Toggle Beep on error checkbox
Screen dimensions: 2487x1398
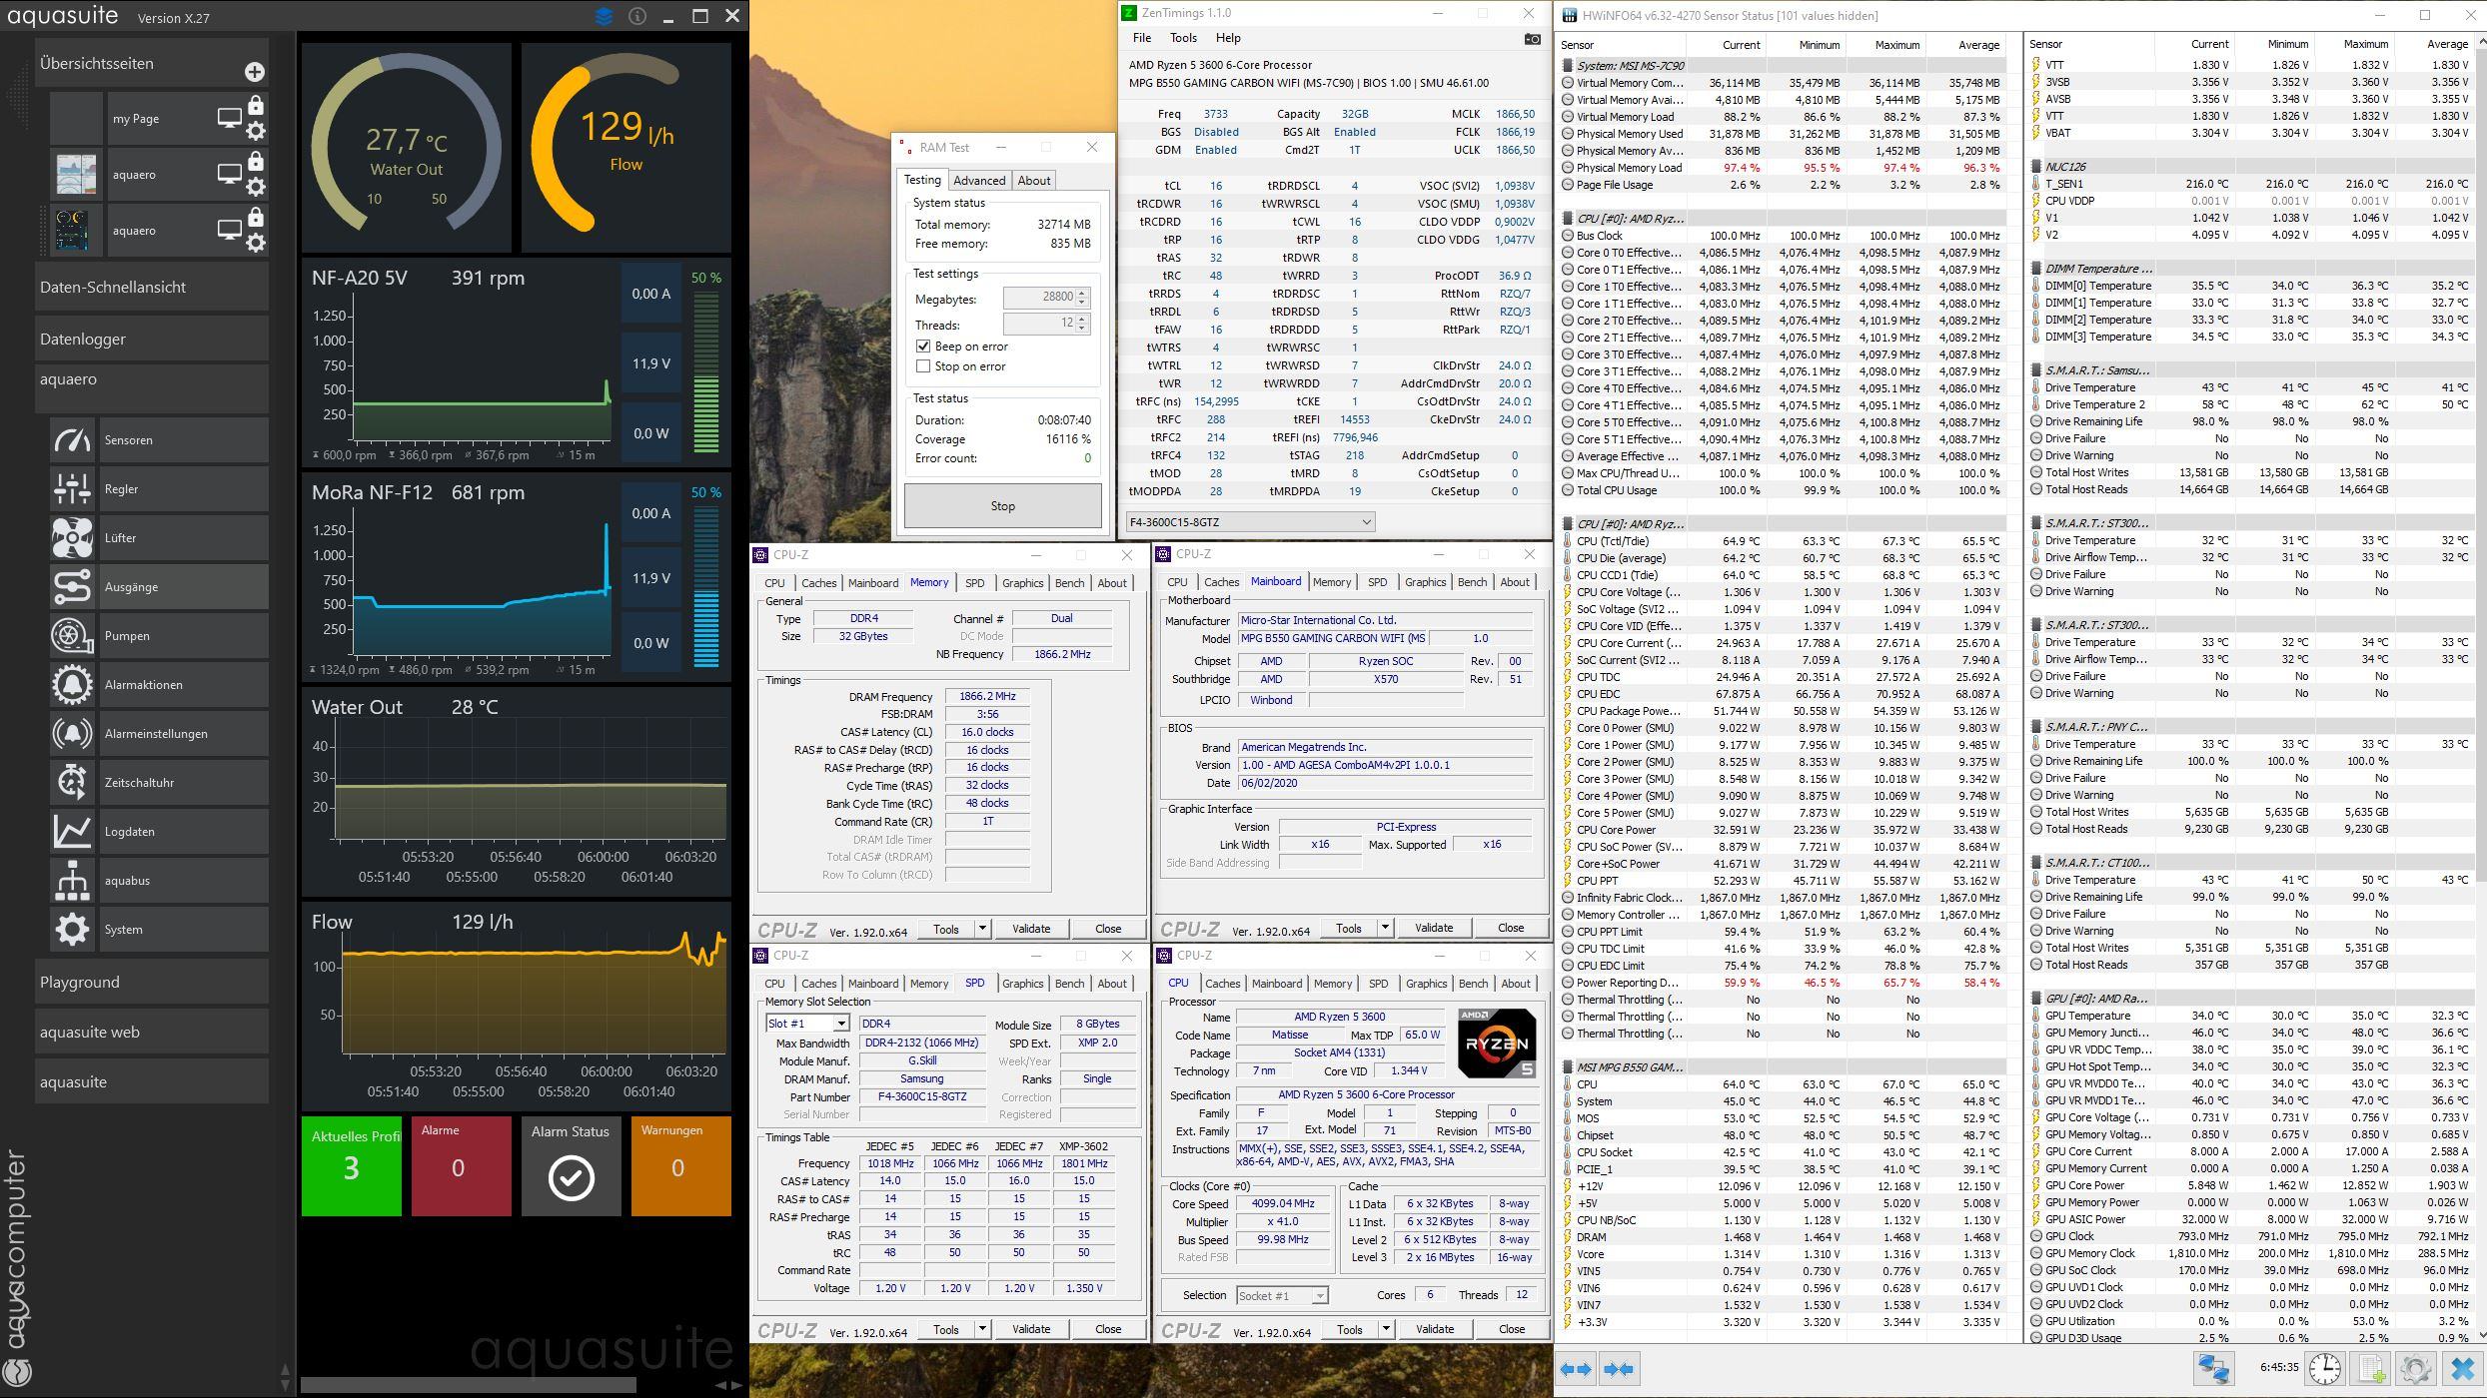[923, 347]
